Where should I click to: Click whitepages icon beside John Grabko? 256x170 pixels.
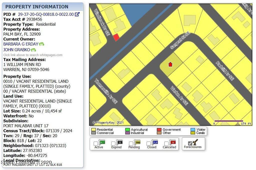point(33,50)
